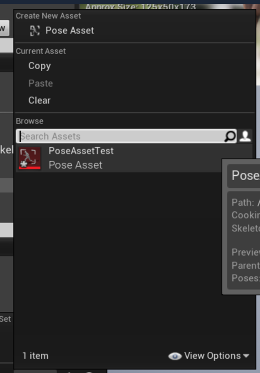Click the Pose Asset skeleton icon under Create New Asset
The width and height of the screenshot is (260, 373).
(x=35, y=31)
